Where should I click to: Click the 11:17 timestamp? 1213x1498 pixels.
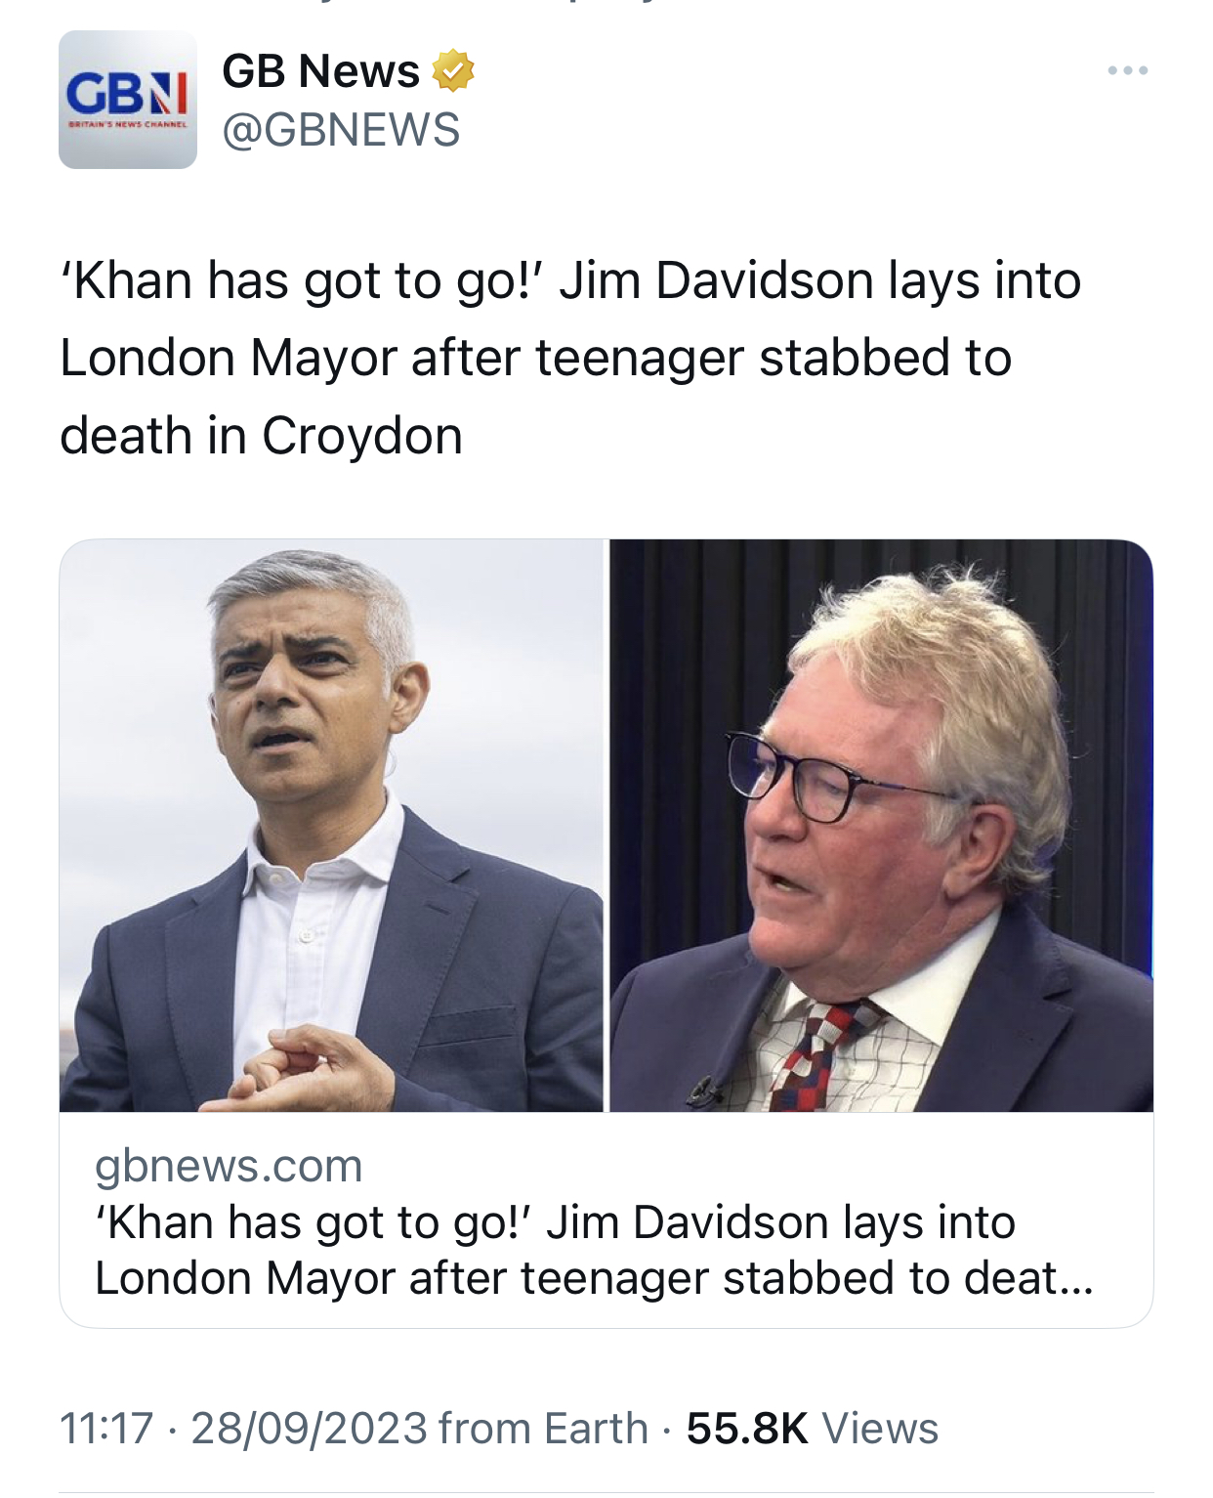106,1428
